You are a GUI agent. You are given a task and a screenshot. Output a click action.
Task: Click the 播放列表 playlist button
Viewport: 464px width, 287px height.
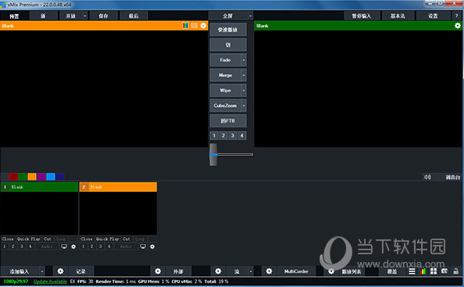(352, 271)
